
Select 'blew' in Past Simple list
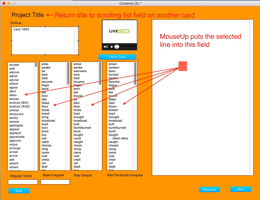pyautogui.click(x=77, y=106)
